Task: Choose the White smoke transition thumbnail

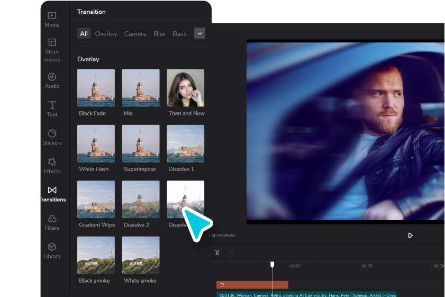Action: coord(141,255)
